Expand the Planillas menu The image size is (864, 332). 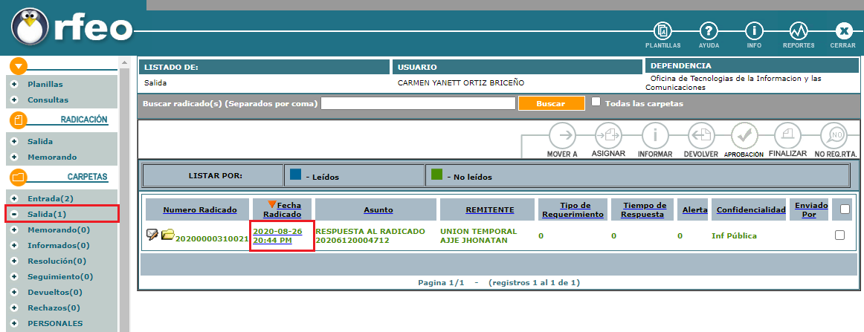coord(15,84)
